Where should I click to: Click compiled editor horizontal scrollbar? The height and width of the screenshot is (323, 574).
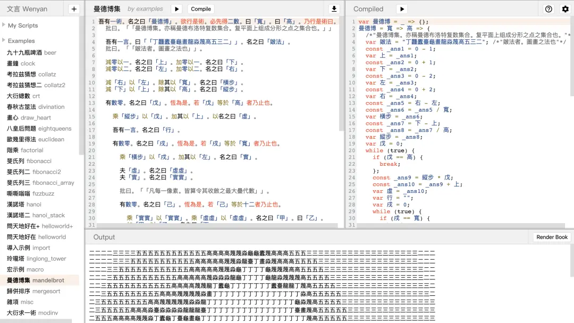point(461,225)
